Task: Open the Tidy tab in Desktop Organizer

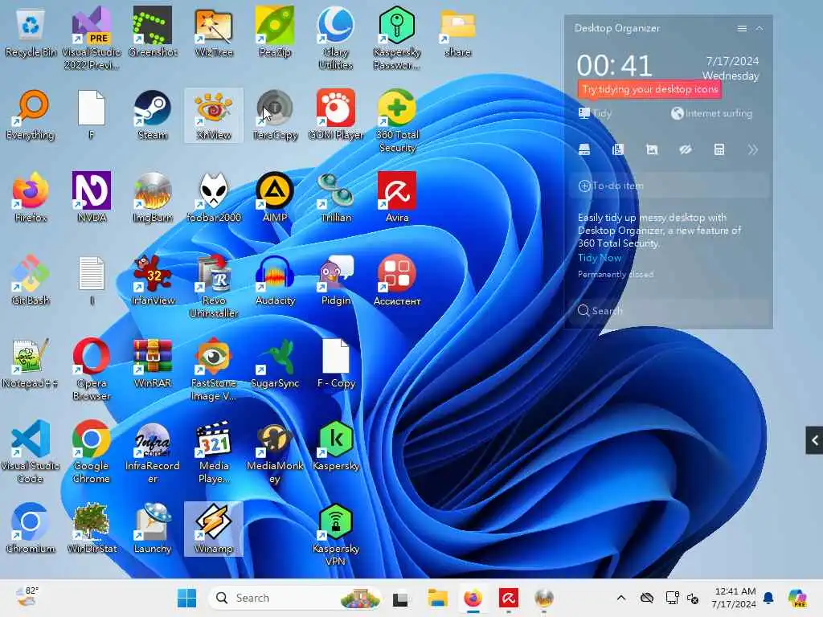Action: coord(596,113)
